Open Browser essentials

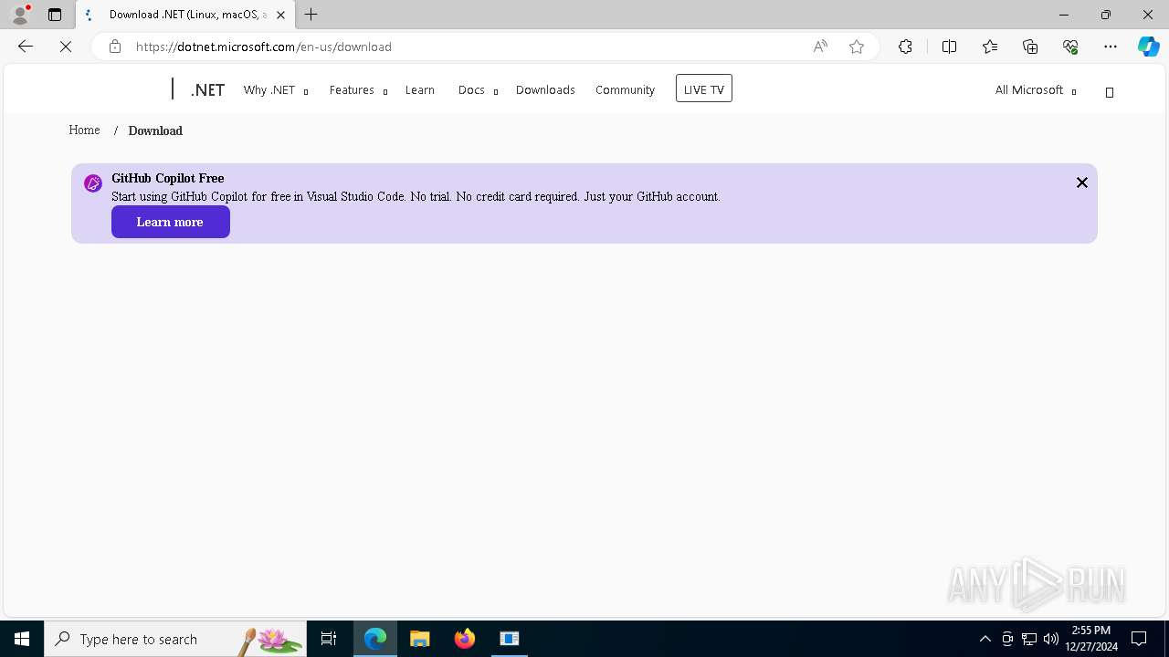[x=1070, y=47]
